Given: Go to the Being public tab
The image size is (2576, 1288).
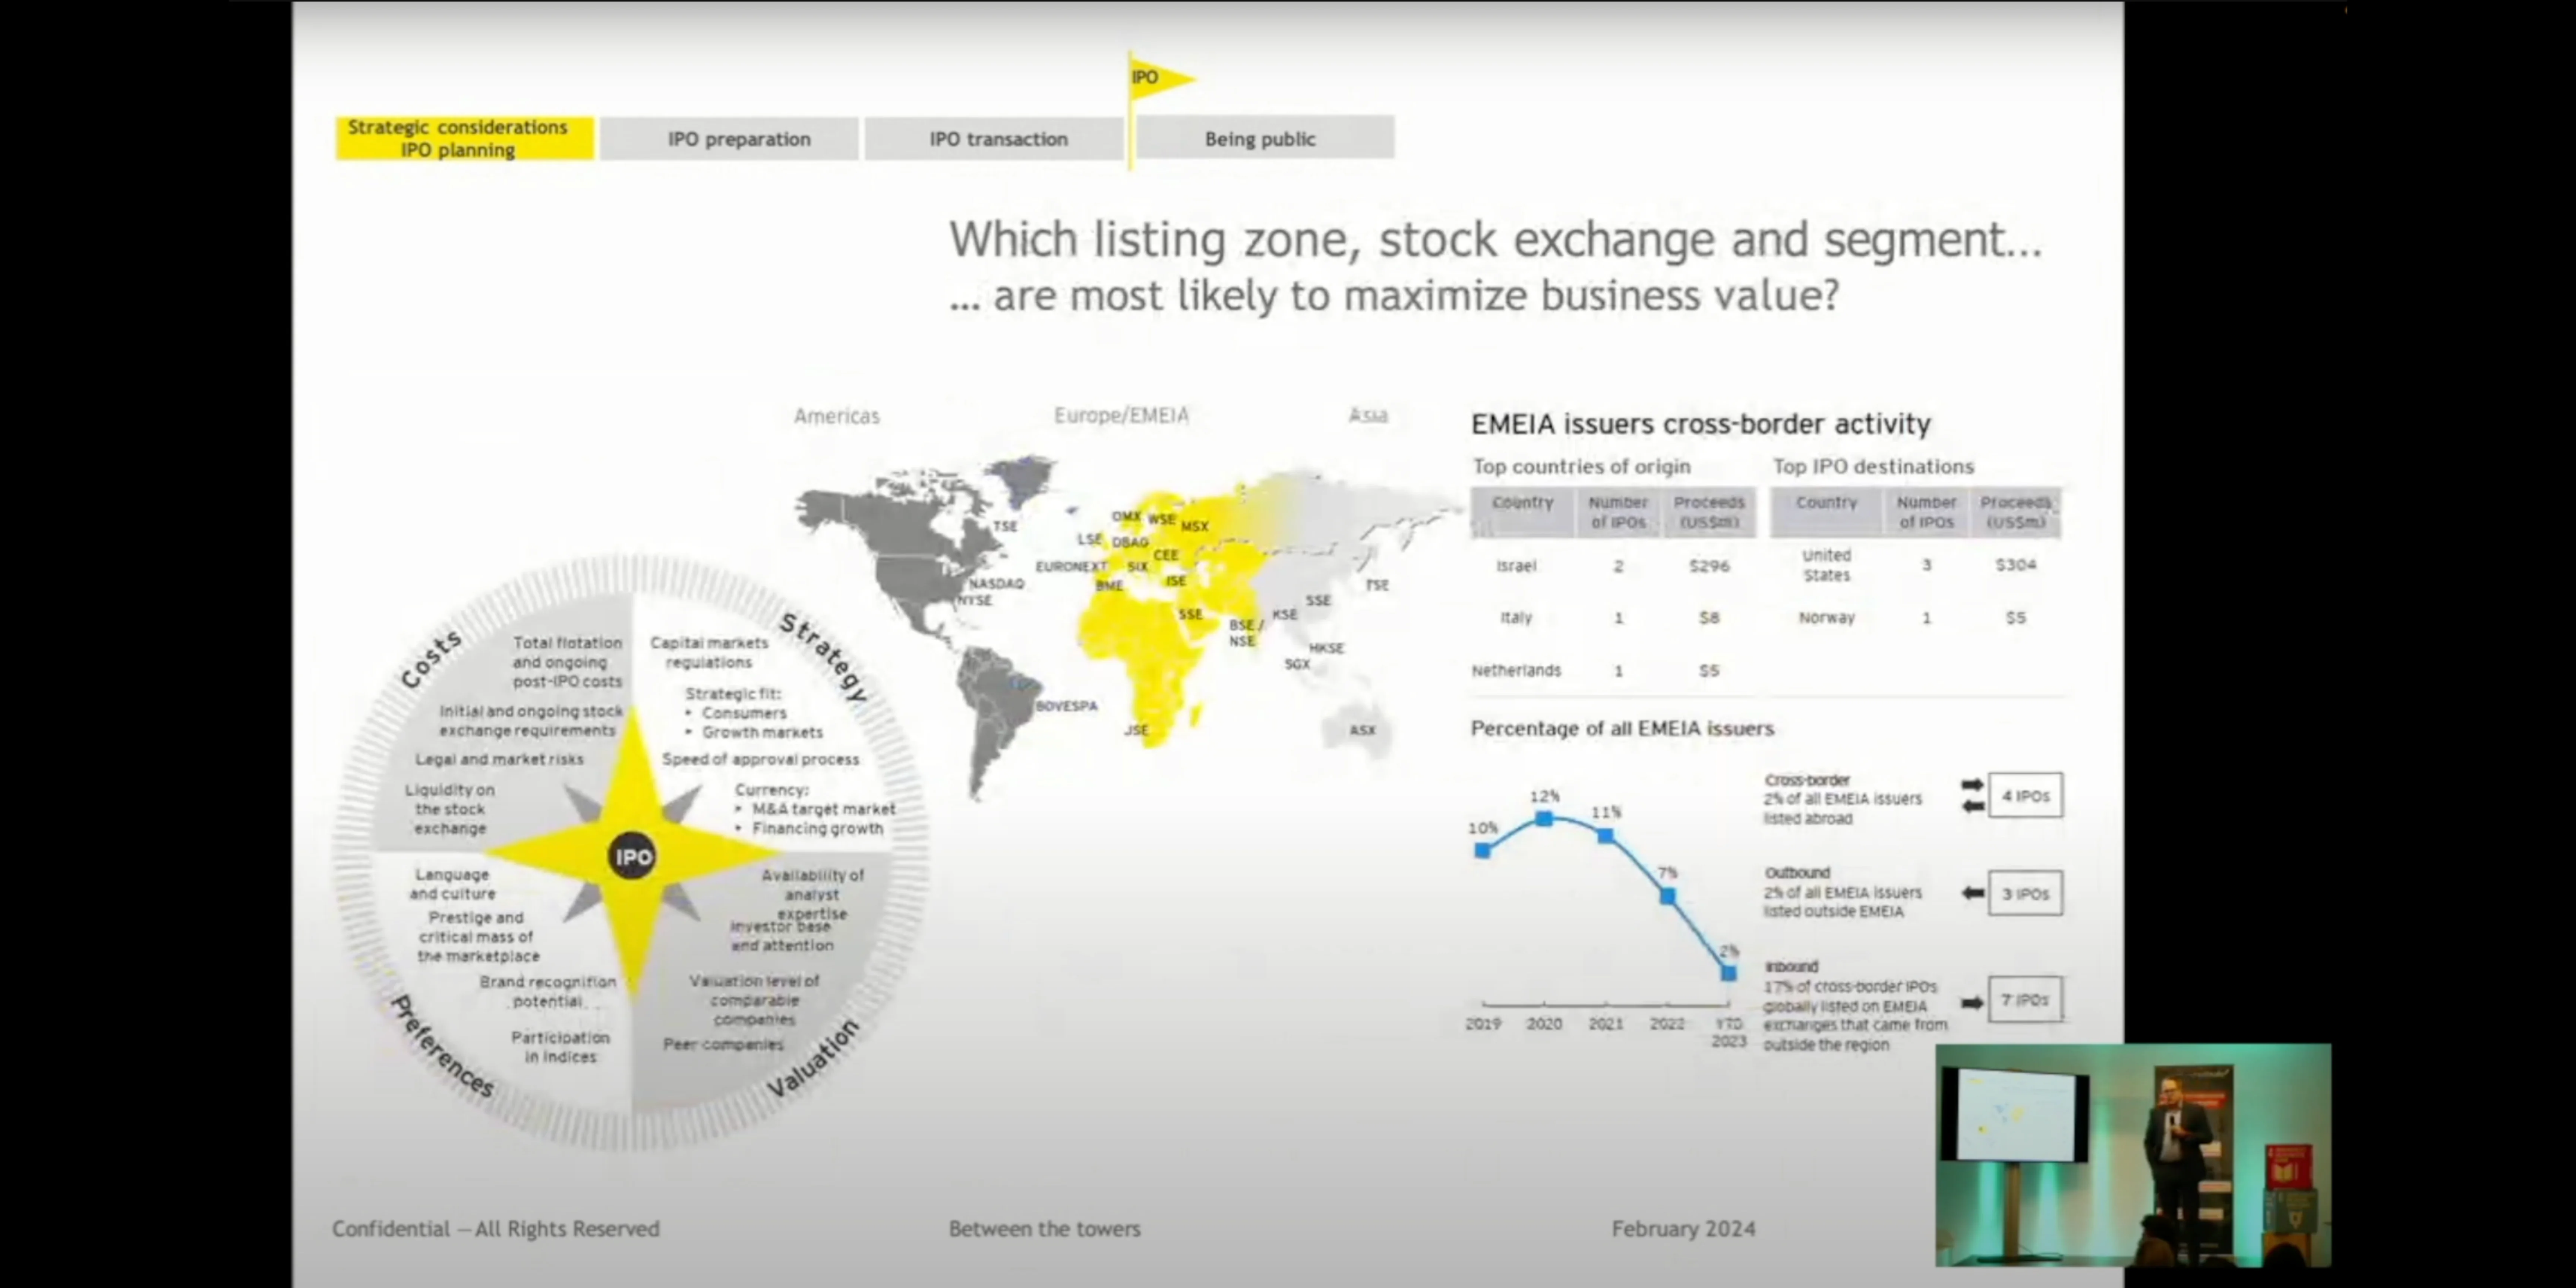Looking at the screenshot, I should click(x=1265, y=138).
